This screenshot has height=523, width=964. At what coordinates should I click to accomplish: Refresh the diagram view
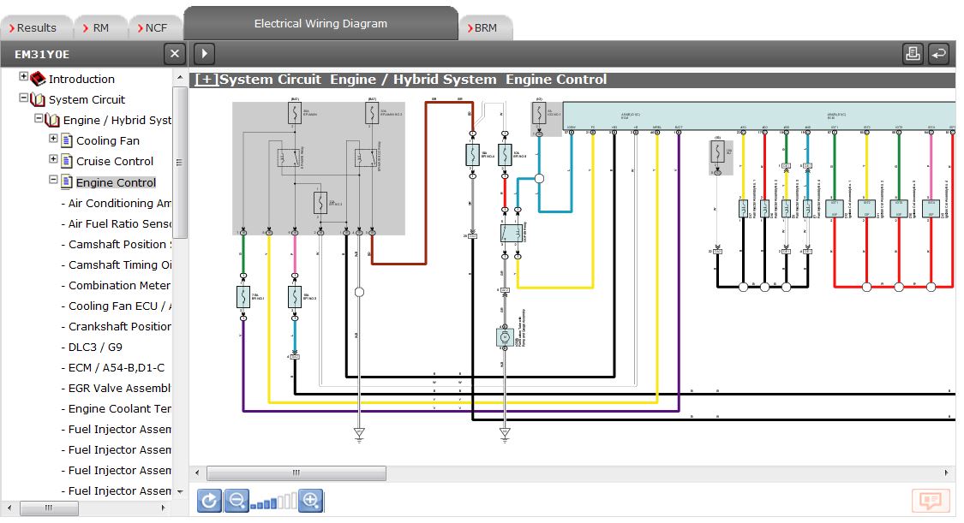210,500
